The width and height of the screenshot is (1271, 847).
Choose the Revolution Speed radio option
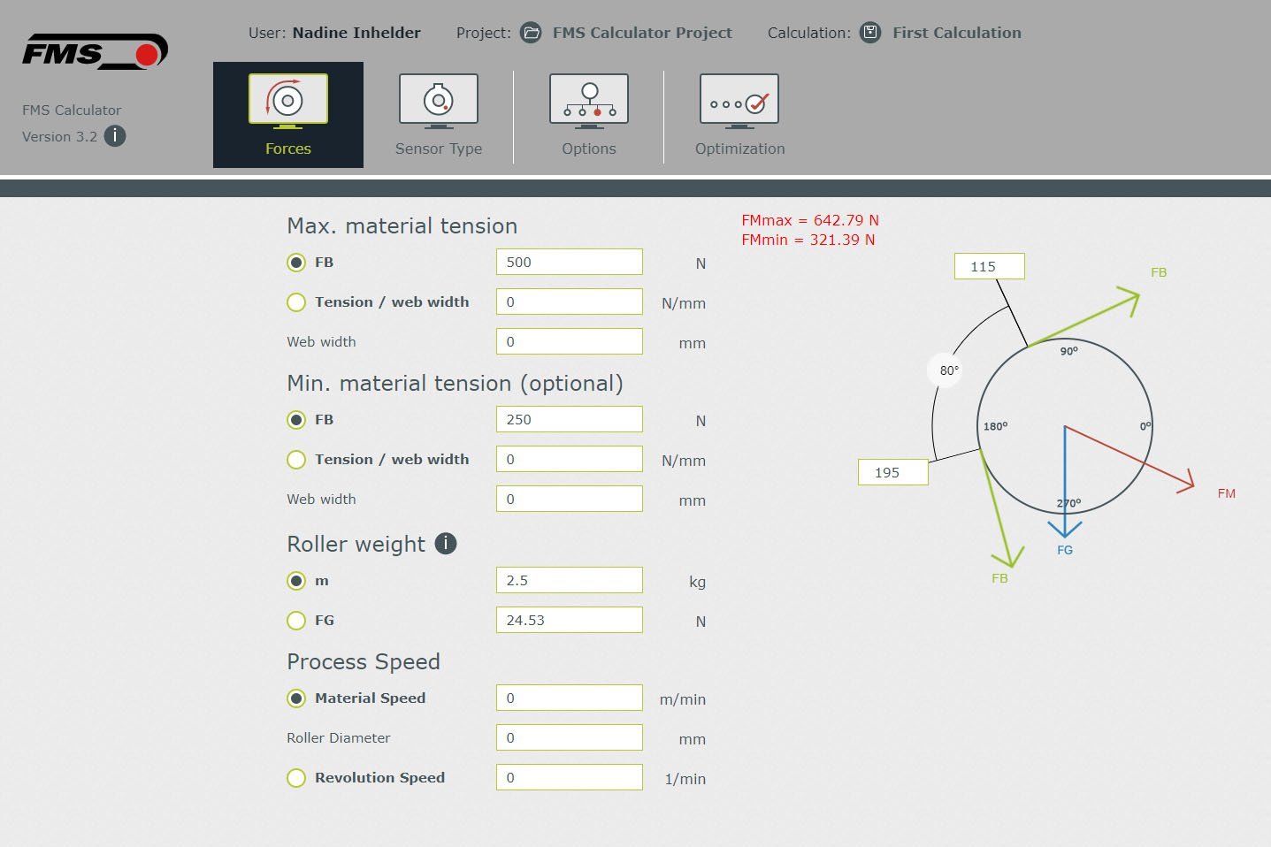(x=296, y=778)
